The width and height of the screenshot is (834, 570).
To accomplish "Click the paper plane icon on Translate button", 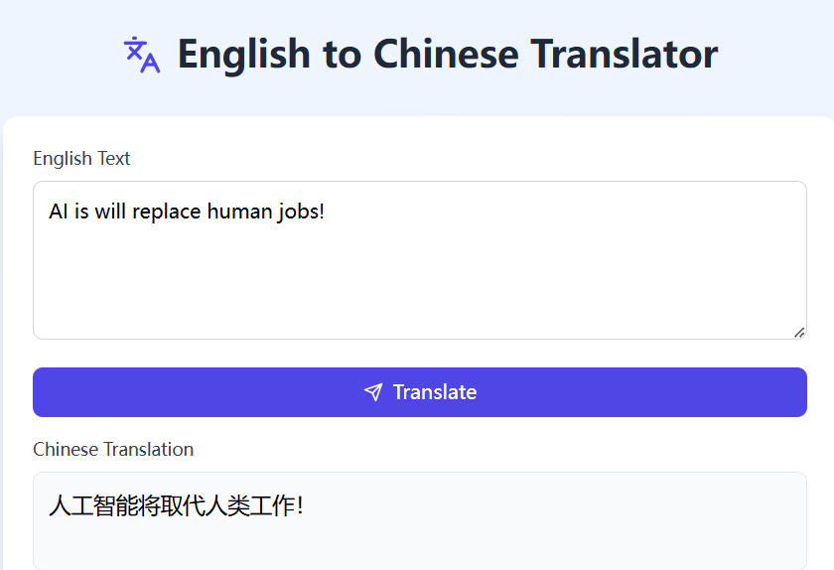I will coord(373,392).
